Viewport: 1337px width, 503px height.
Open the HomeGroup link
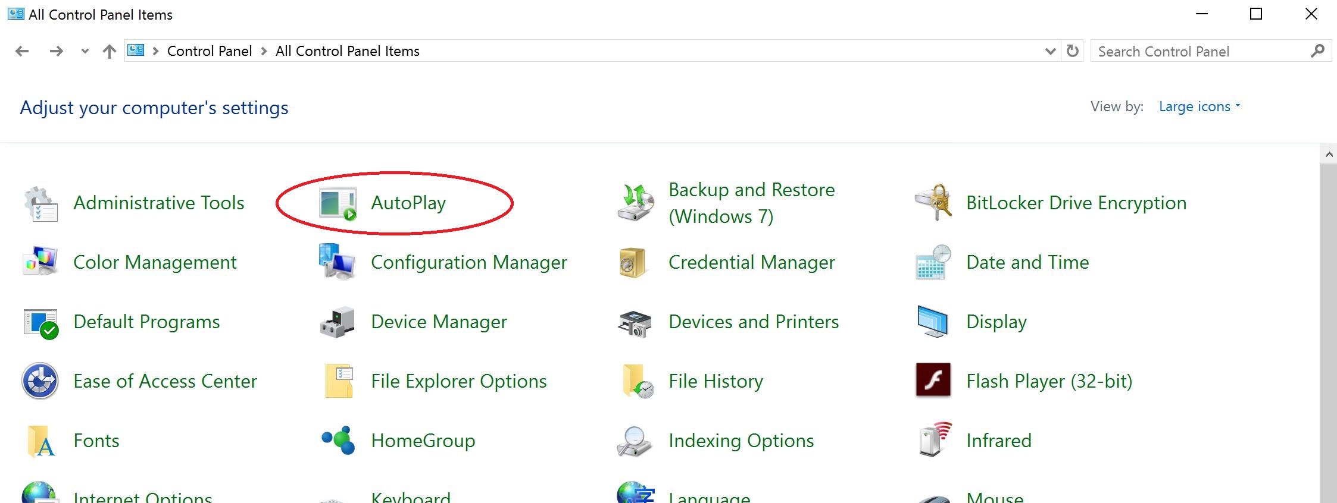pos(423,441)
